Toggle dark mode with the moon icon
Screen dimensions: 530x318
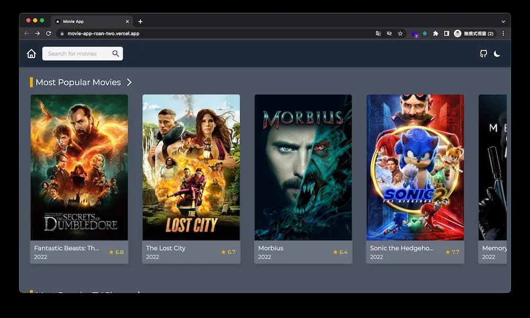point(497,53)
